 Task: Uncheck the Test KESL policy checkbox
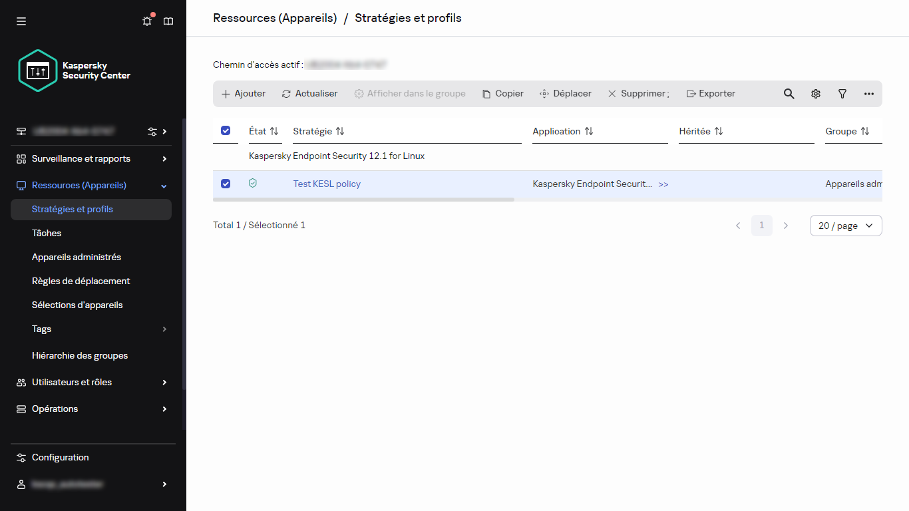pyautogui.click(x=226, y=184)
